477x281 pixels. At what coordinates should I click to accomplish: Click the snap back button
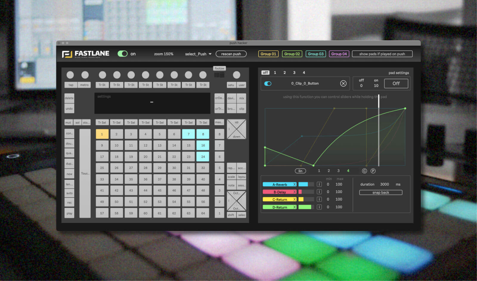(x=381, y=192)
